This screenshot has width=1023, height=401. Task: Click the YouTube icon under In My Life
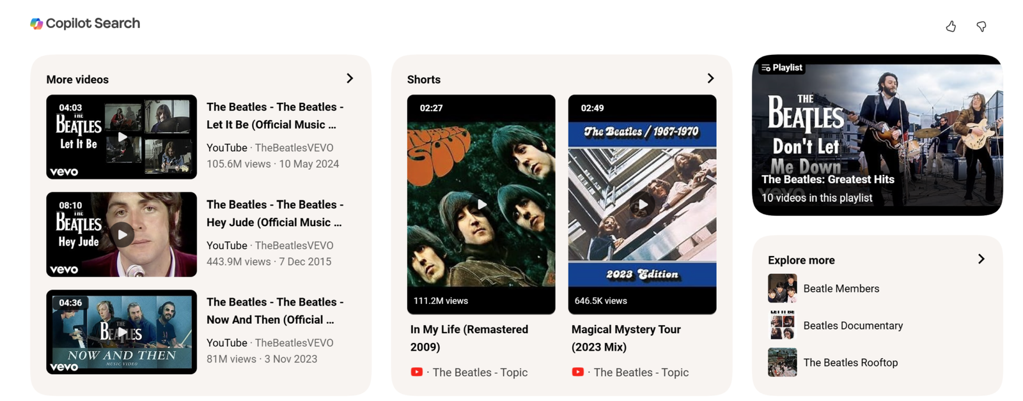(417, 372)
